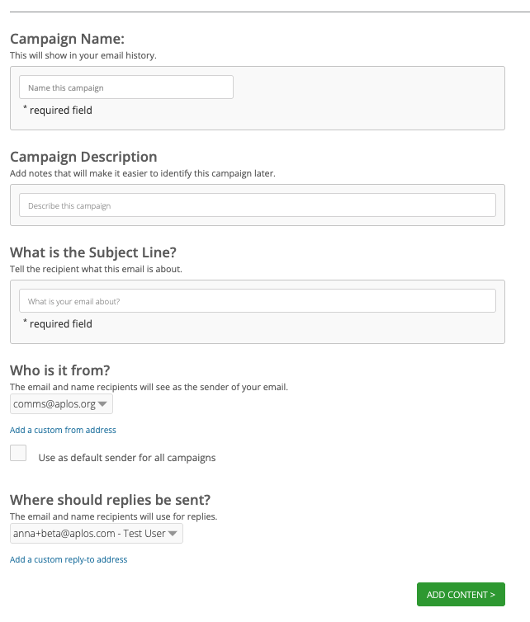Click the 'Who is it from?' heading
The image size is (530, 622).
pyautogui.click(x=60, y=370)
